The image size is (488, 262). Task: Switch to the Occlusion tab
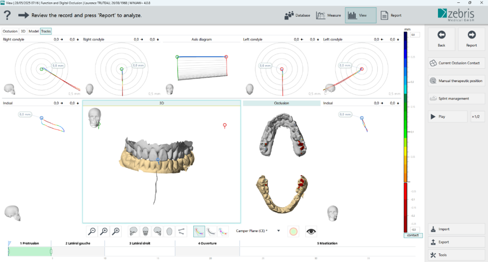tap(11, 31)
